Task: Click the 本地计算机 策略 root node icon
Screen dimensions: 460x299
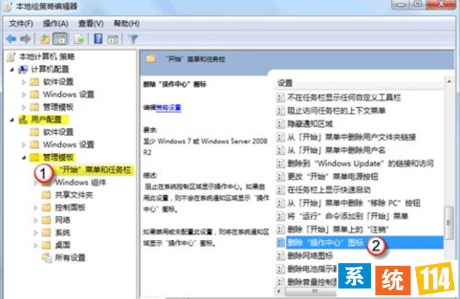Action: coord(11,57)
